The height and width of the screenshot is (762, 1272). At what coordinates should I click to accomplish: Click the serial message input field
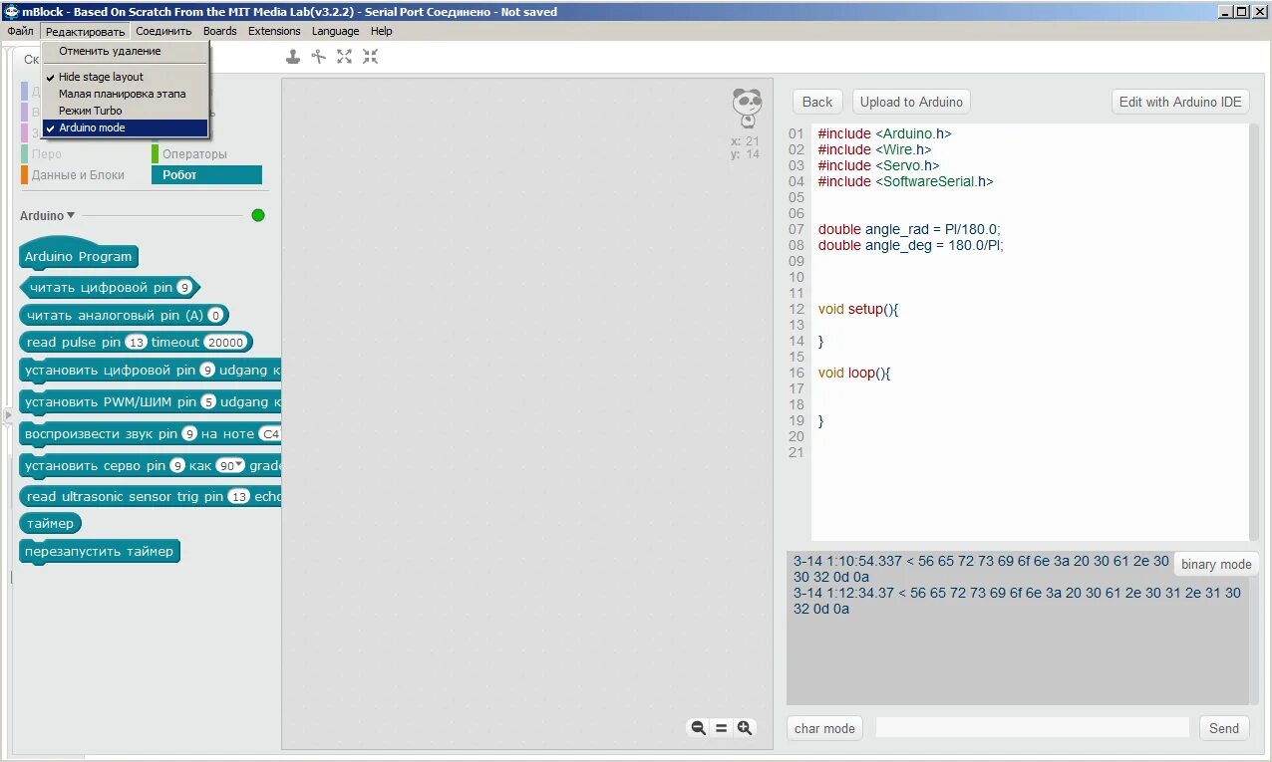click(1032, 728)
